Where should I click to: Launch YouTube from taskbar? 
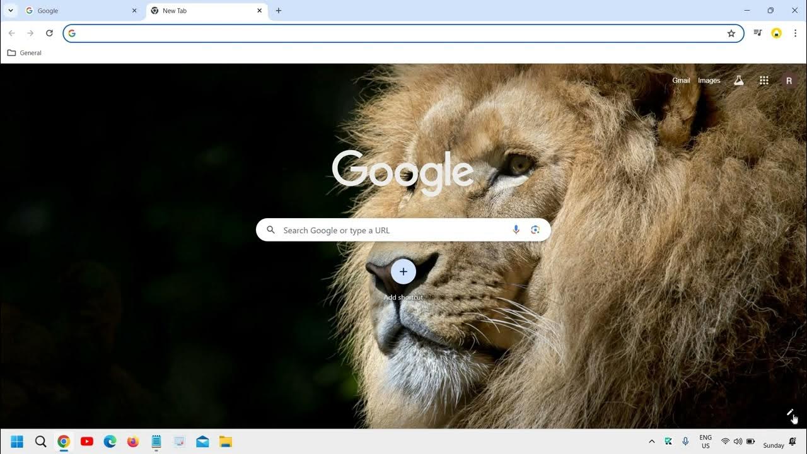click(87, 441)
